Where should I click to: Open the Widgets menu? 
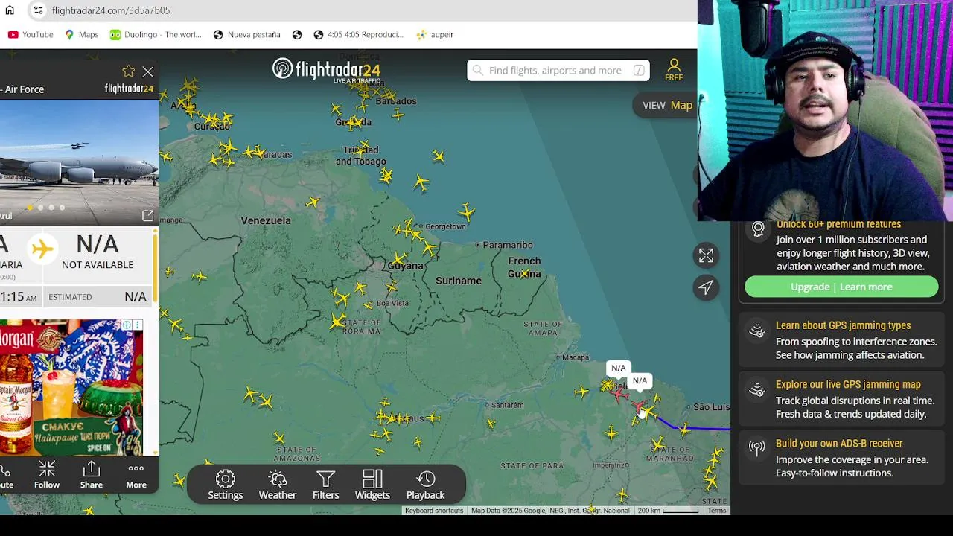click(372, 485)
